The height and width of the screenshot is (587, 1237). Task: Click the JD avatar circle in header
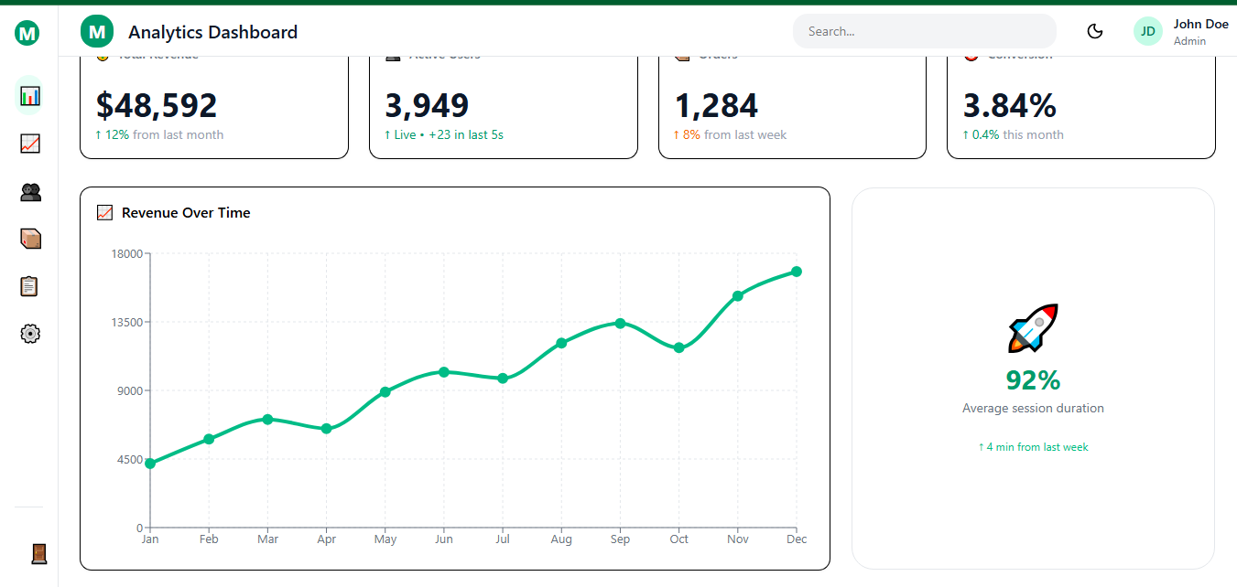tap(1147, 30)
